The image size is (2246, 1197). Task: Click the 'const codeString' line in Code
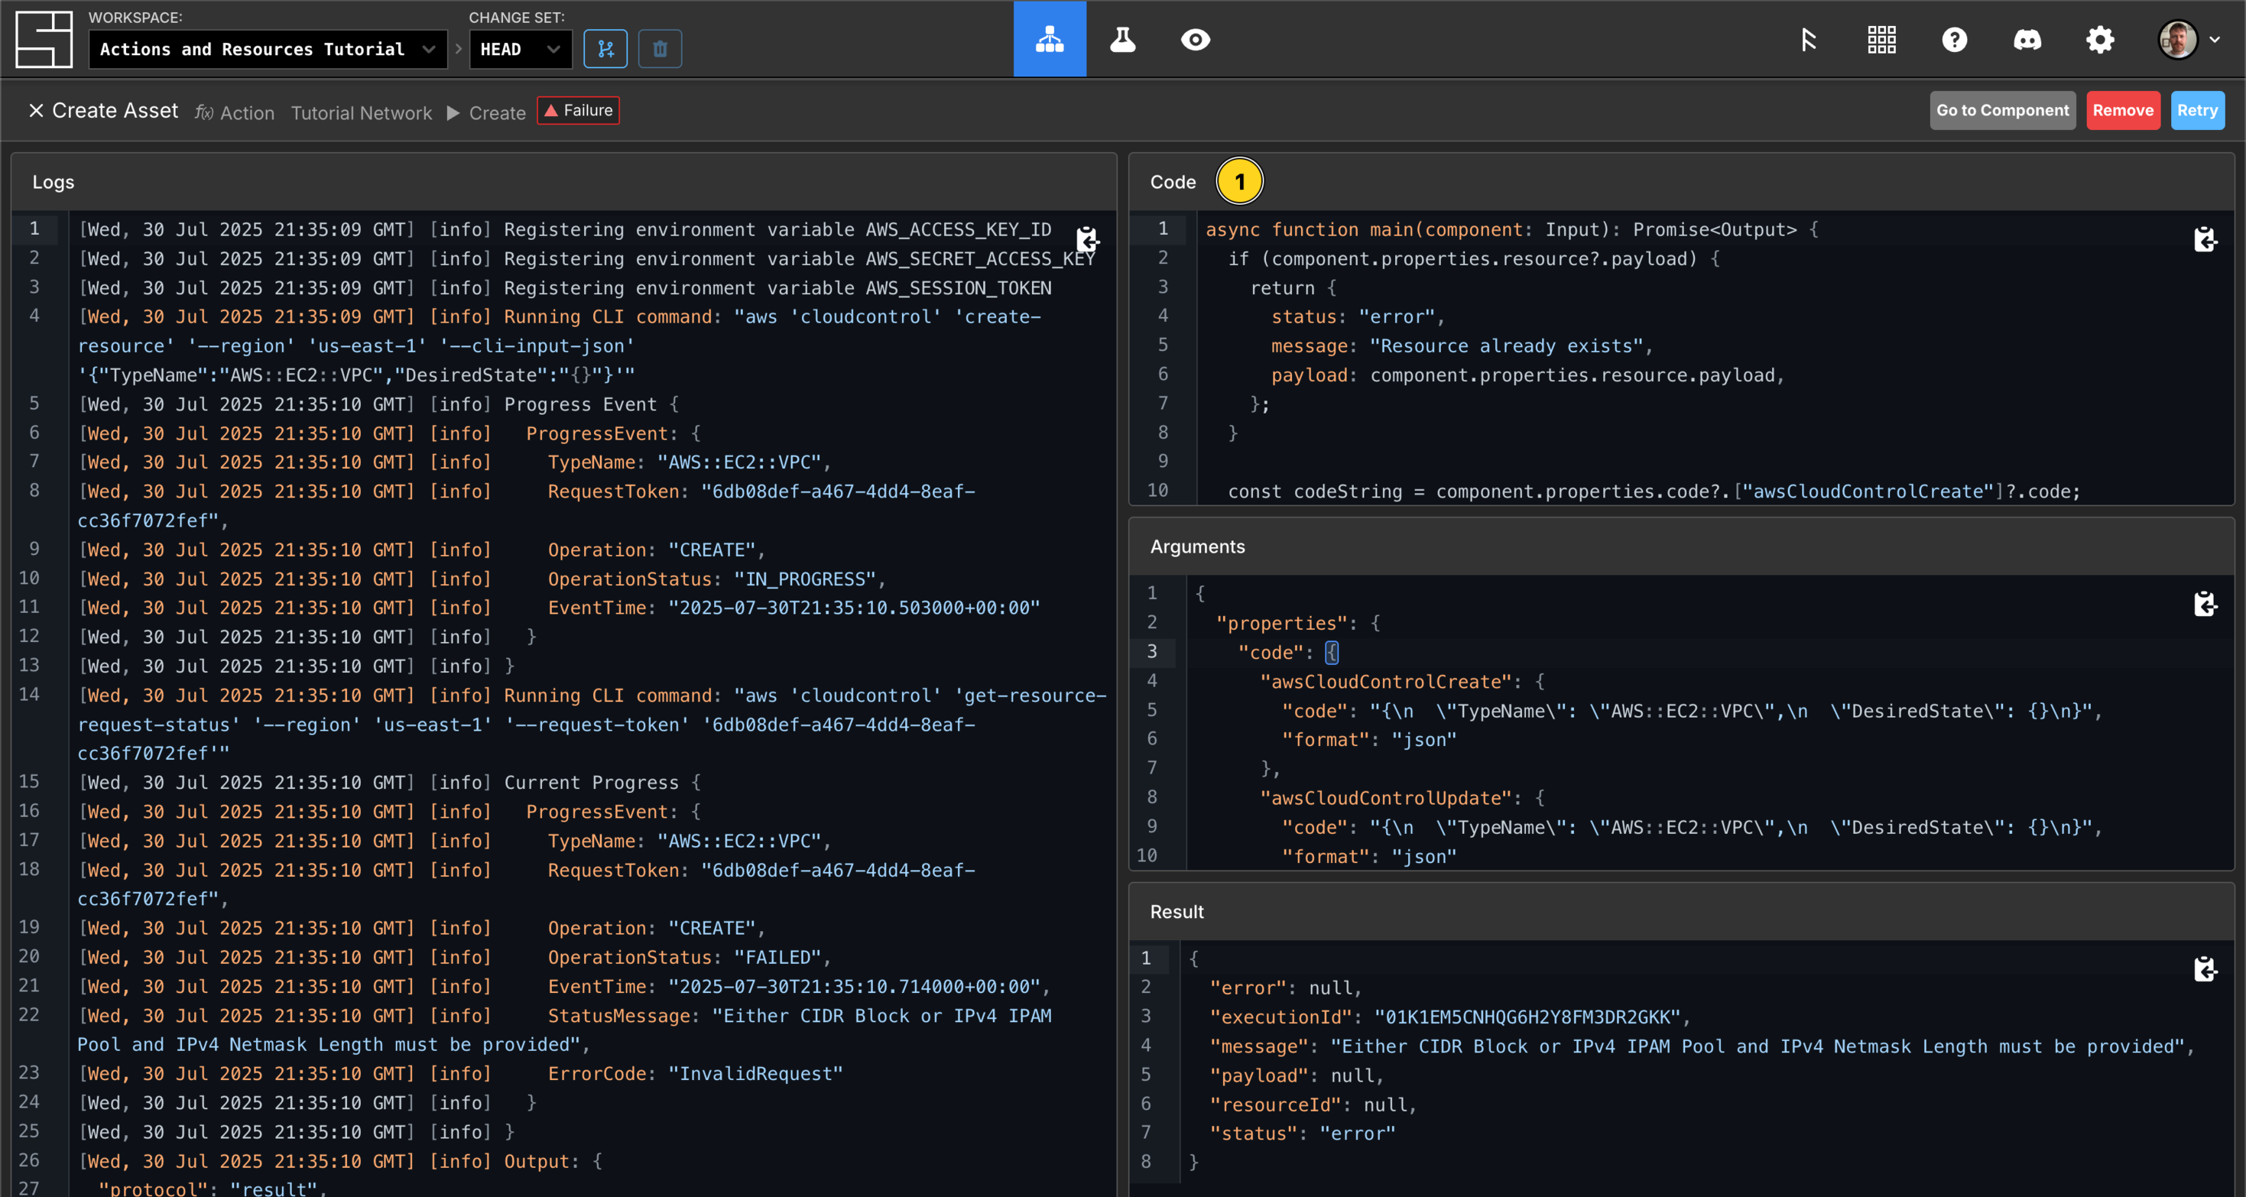[x=1654, y=491]
